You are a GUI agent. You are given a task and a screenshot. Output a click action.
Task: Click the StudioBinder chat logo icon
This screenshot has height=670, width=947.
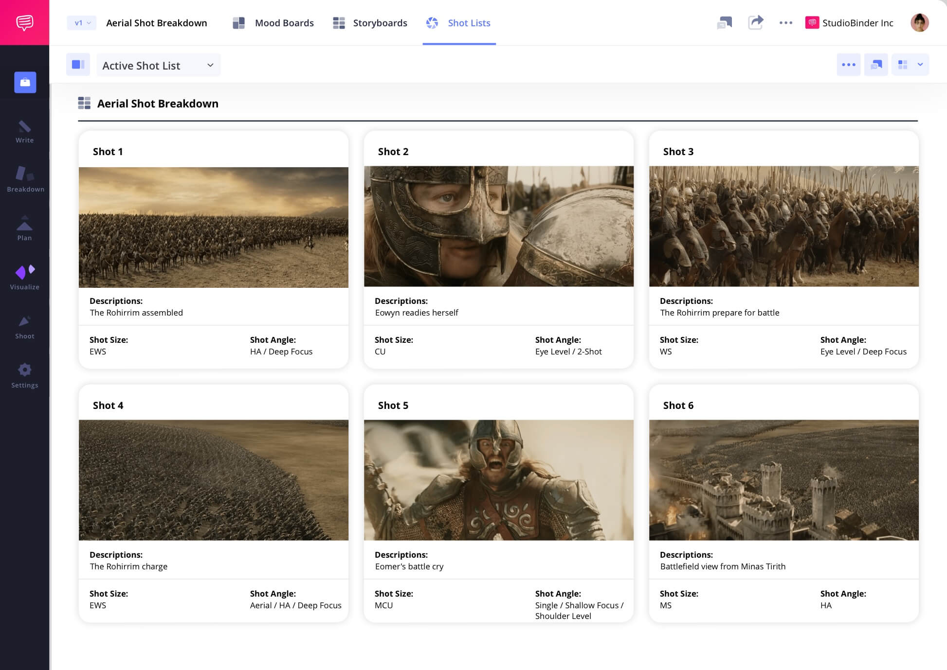24,22
